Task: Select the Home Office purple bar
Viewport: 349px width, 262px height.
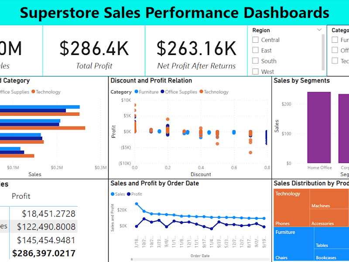Action: click(319, 128)
